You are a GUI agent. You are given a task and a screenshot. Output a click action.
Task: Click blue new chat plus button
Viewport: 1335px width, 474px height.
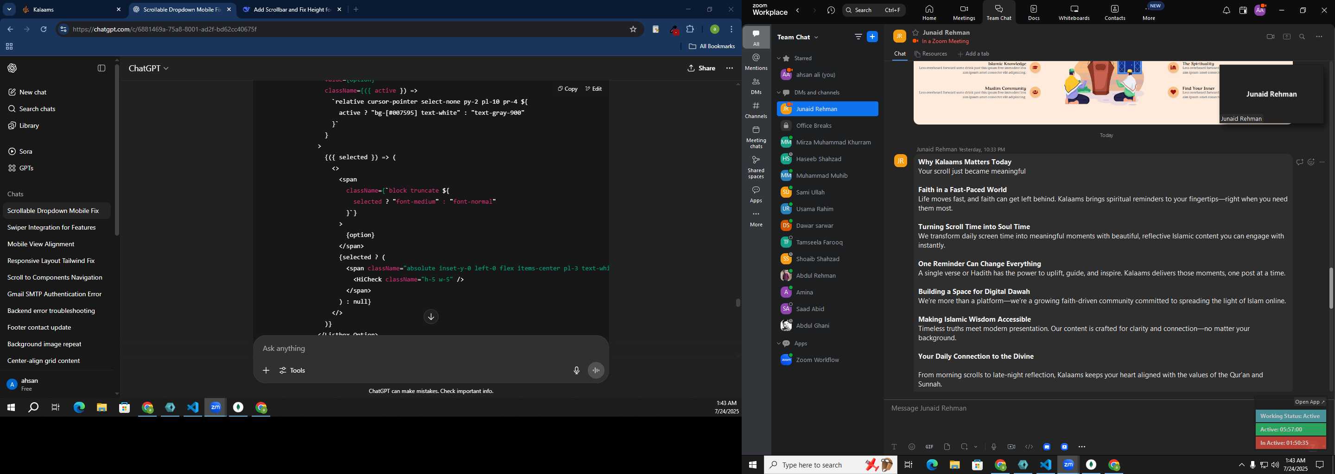point(873,37)
